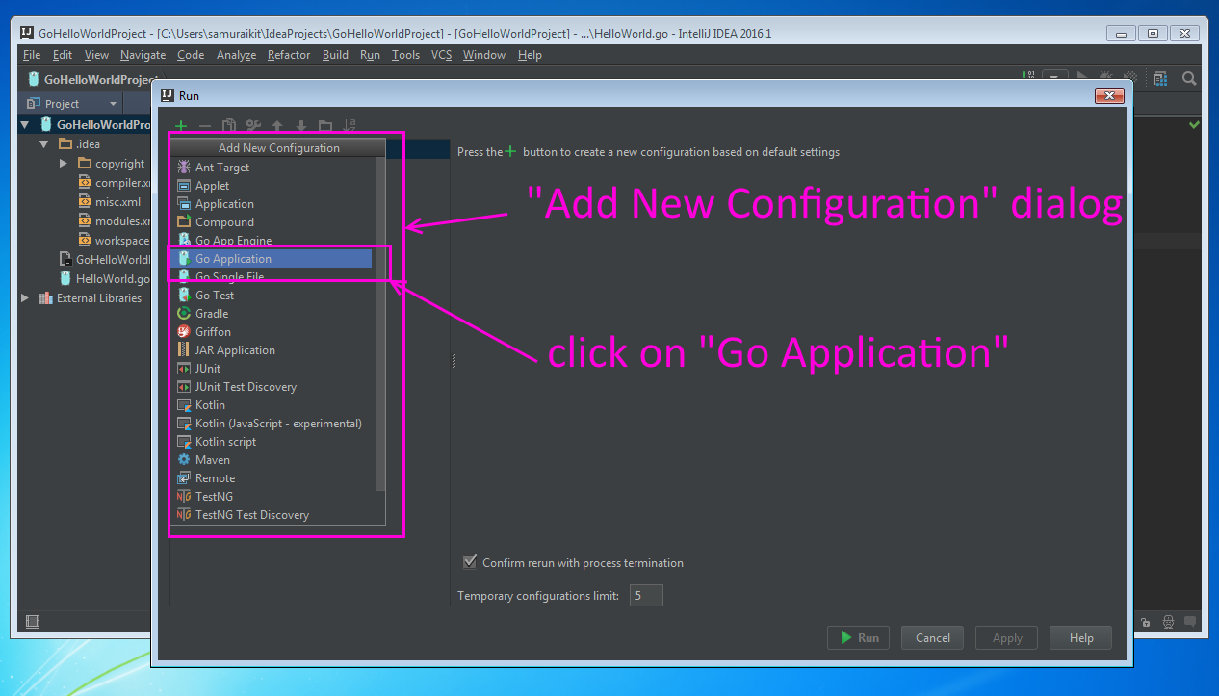This screenshot has height=696, width=1219.
Task: Click the Create New Folder icon
Action: point(325,126)
